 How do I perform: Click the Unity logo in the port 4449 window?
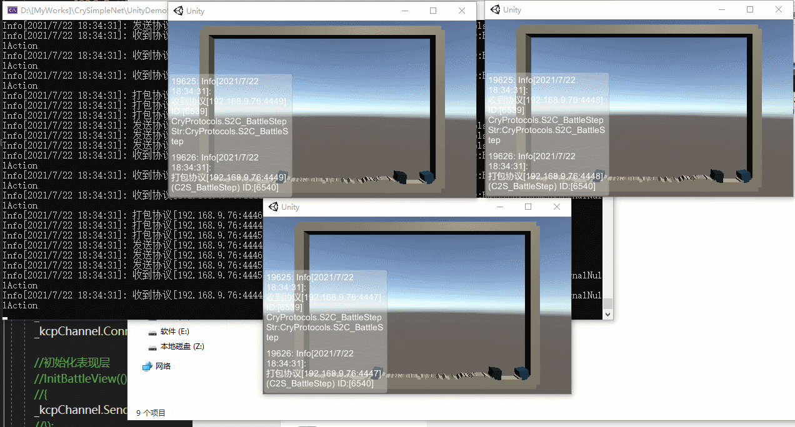(179, 11)
